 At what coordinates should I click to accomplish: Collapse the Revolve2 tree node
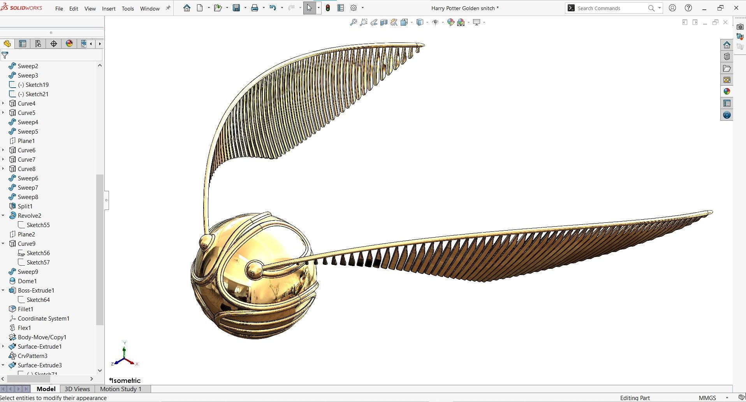[3, 215]
